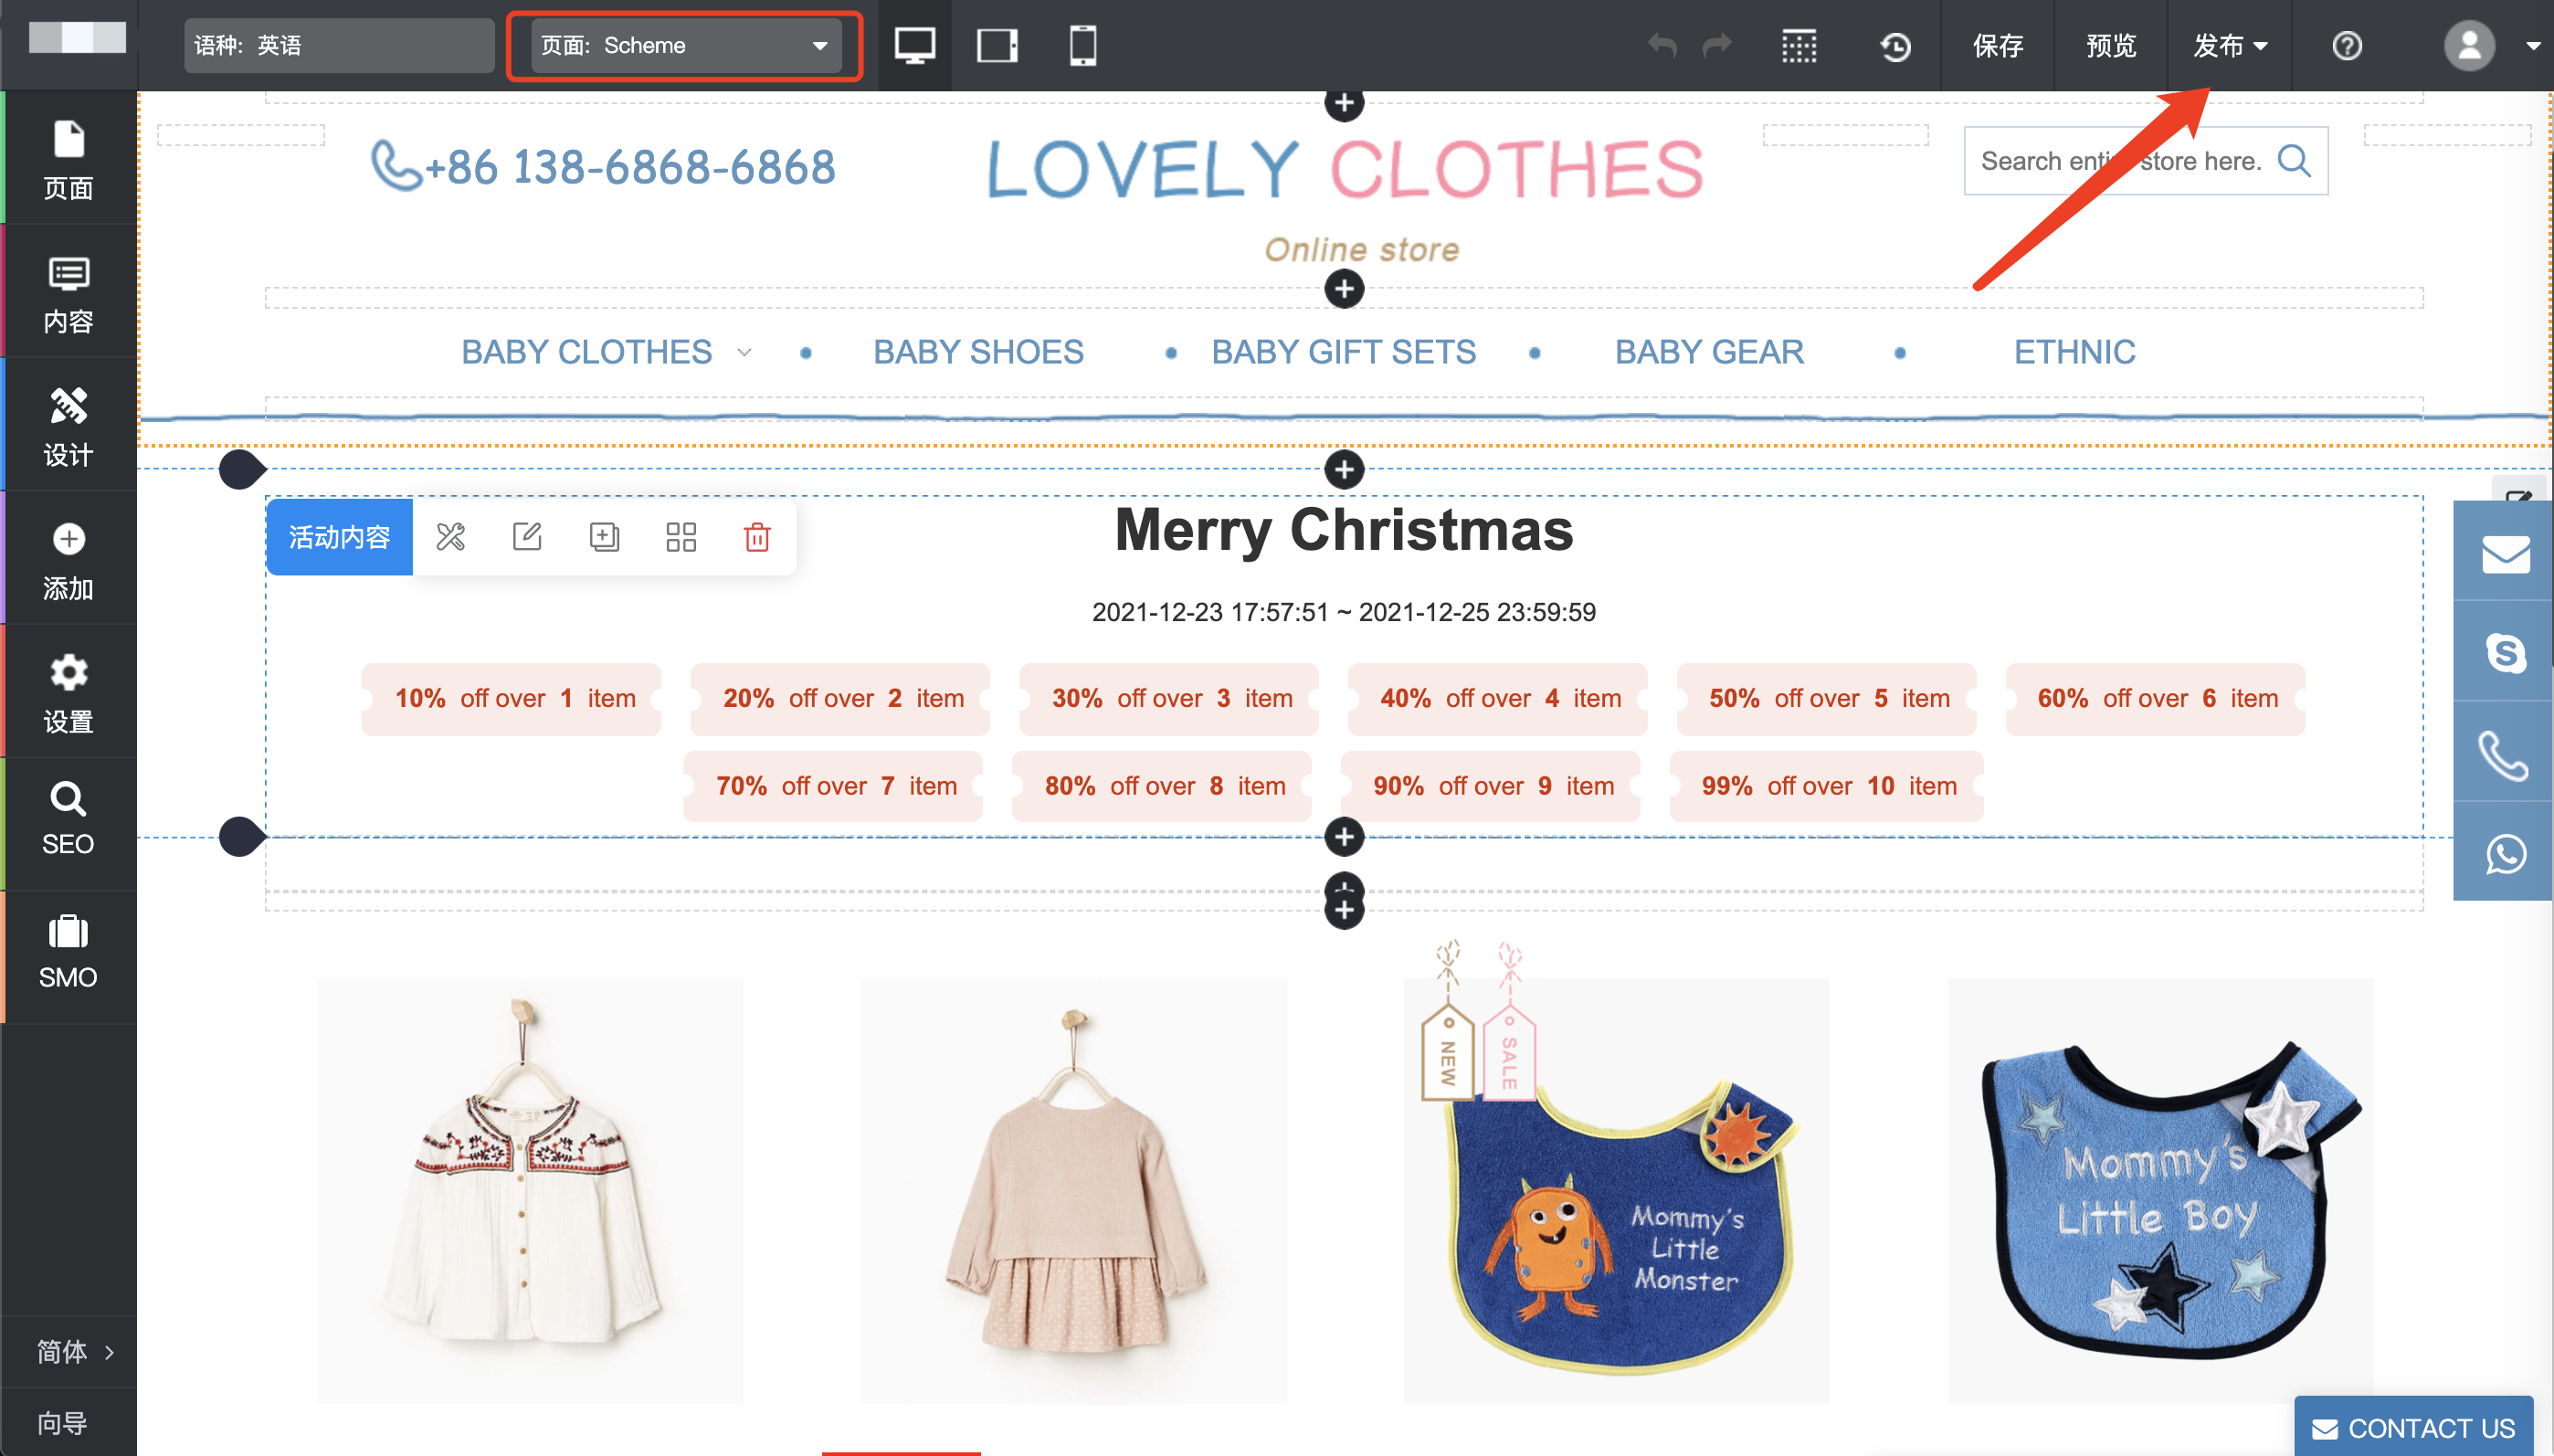
Task: Click the edit pencil icon for 活动内容
Action: pyautogui.click(x=527, y=537)
